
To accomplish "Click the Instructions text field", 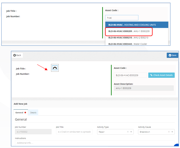I will 95,143.
